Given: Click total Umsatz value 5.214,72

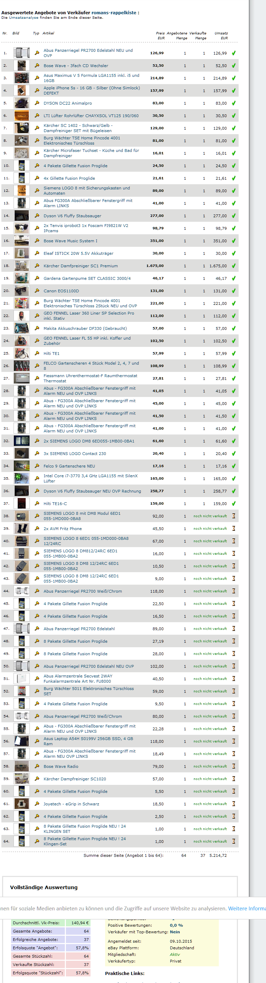Looking at the screenshot, I should tap(218, 855).
